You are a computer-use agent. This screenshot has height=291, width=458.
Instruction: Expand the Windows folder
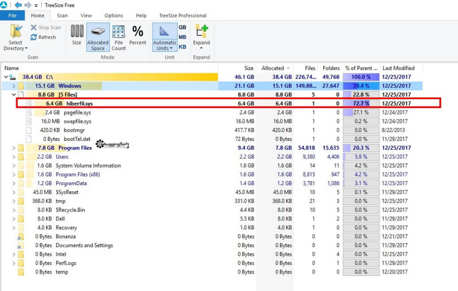click(x=14, y=86)
